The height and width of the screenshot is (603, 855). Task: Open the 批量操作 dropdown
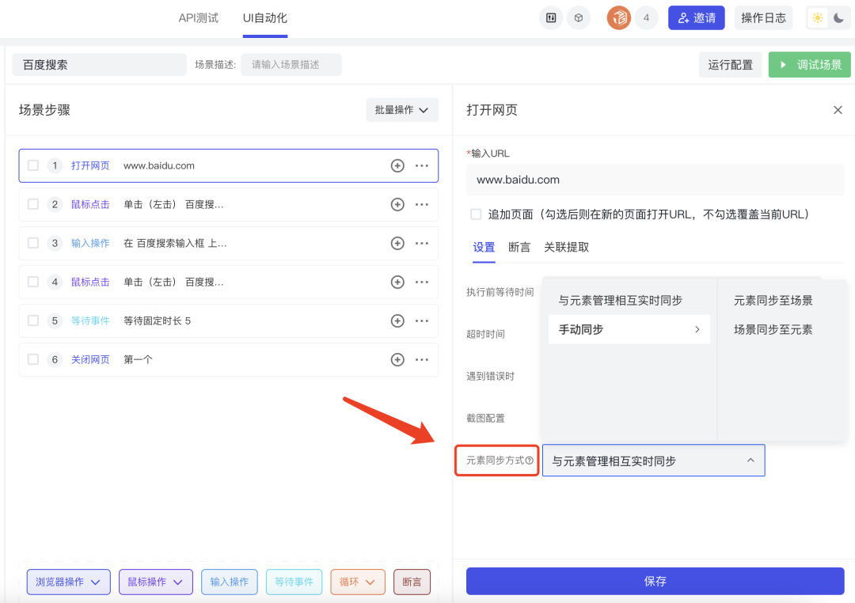coord(401,110)
